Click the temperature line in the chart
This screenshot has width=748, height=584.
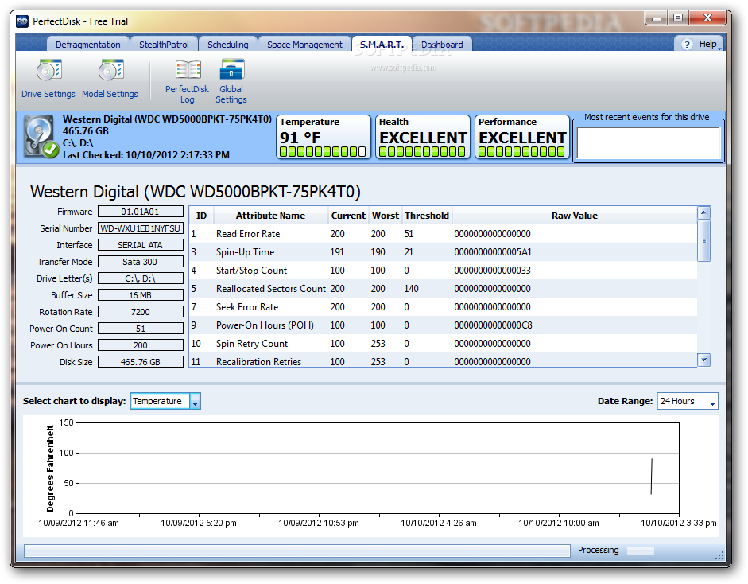pyautogui.click(x=651, y=476)
